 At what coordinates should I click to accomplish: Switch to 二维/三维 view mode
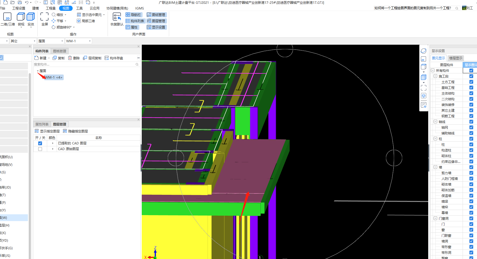pyautogui.click(x=8, y=19)
